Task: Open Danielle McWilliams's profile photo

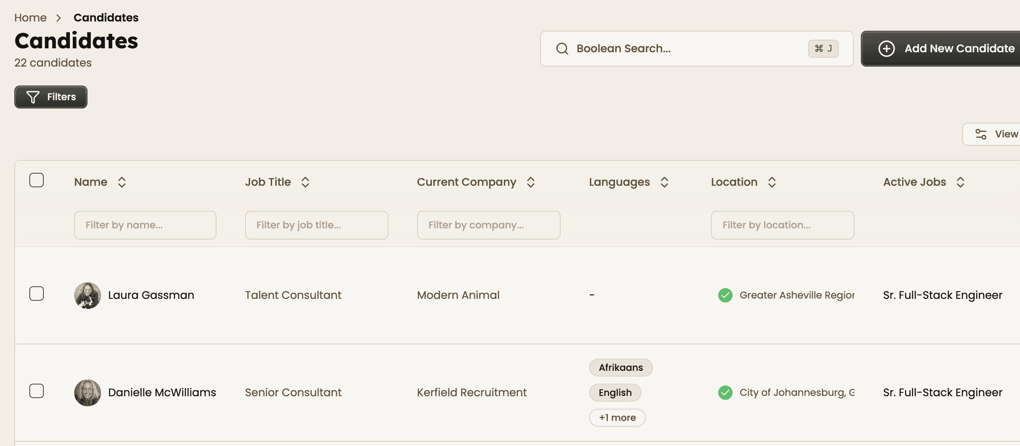Action: point(87,392)
